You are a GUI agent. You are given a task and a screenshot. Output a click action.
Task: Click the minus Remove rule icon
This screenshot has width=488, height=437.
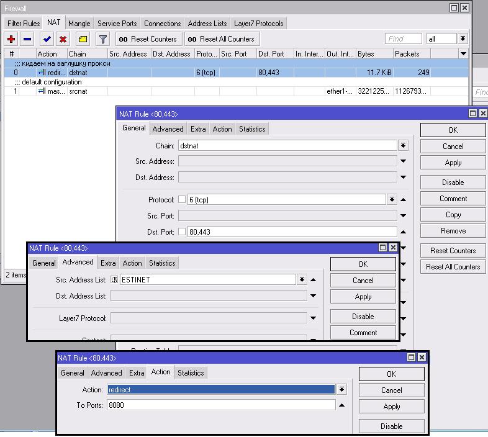pos(27,39)
